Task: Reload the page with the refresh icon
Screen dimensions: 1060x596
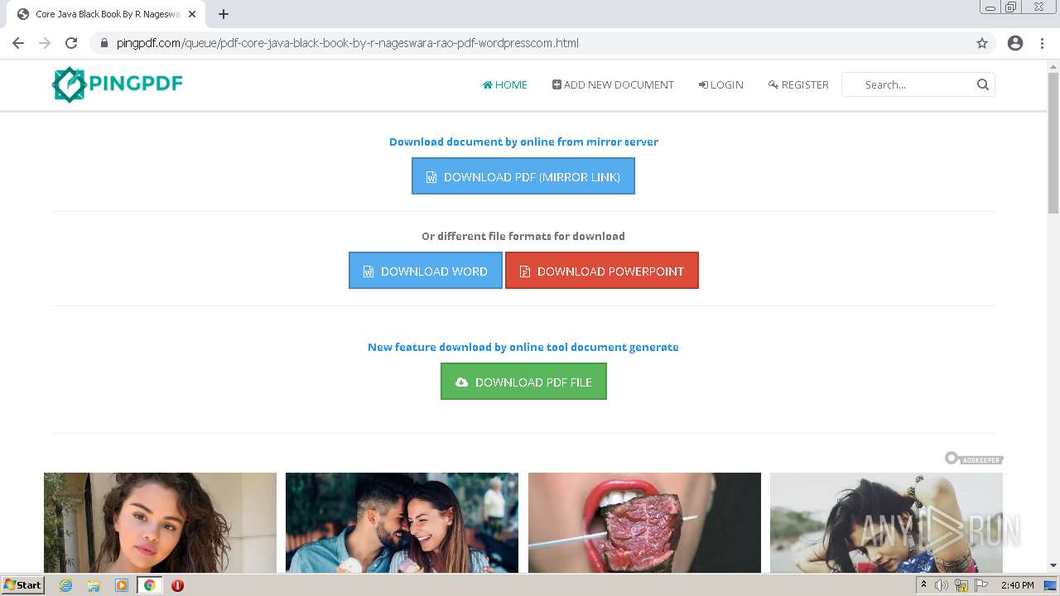Action: click(71, 43)
